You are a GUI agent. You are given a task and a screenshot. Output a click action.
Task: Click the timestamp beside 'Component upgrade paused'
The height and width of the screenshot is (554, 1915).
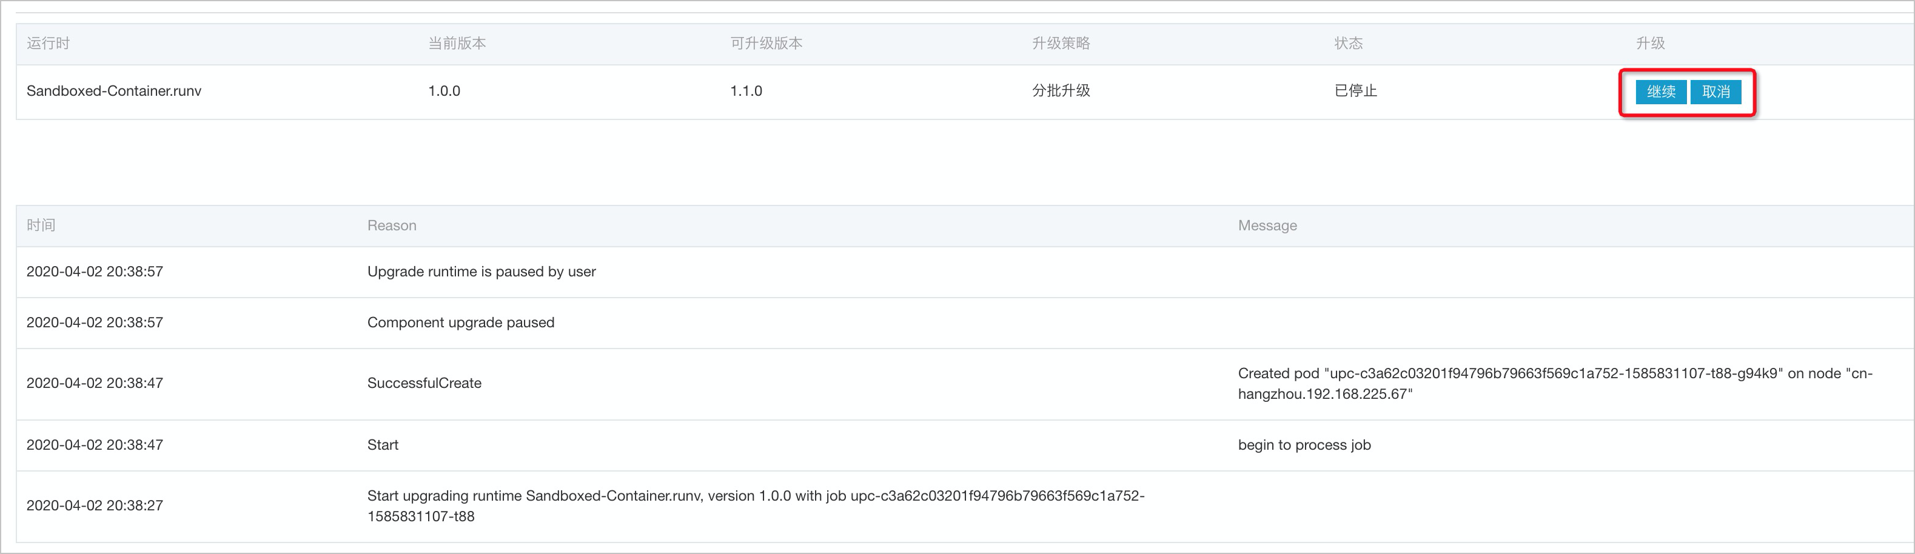(x=95, y=322)
